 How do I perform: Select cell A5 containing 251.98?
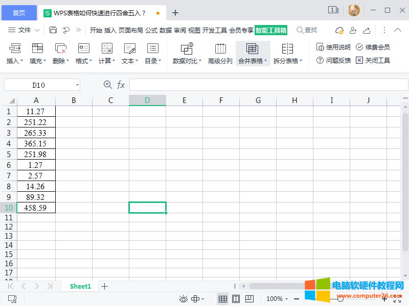point(36,154)
